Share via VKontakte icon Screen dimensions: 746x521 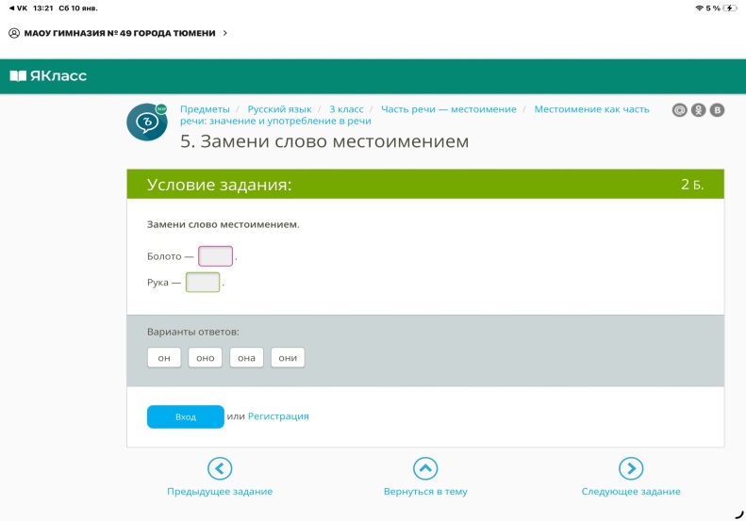point(717,110)
